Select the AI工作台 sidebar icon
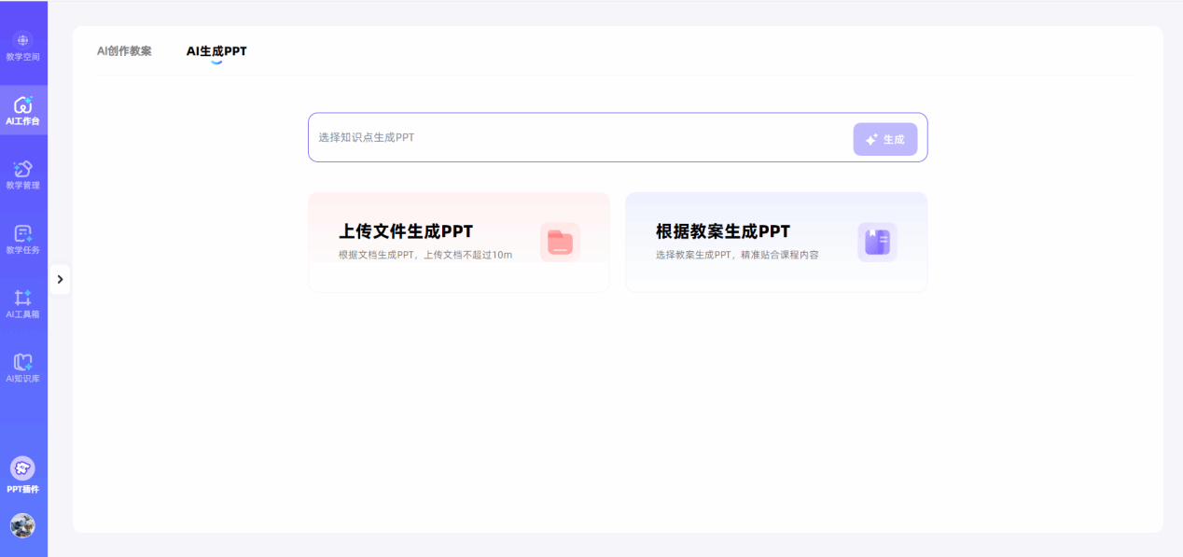 click(x=22, y=104)
